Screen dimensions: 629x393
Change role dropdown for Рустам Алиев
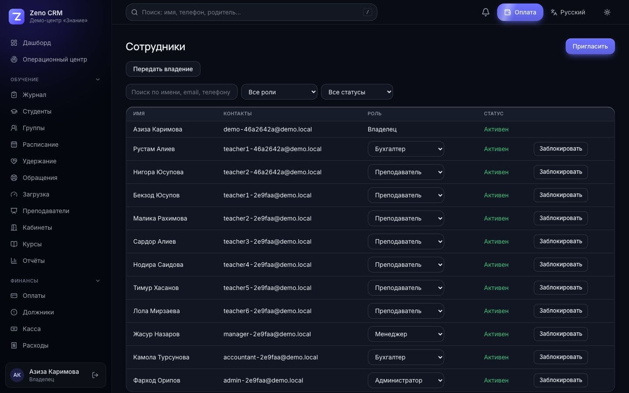(406, 149)
